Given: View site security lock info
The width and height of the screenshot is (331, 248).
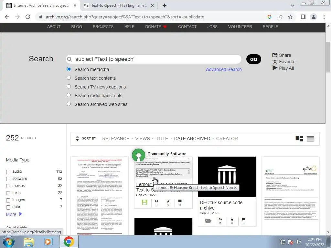Looking at the screenshot, I should [x=41, y=17].
